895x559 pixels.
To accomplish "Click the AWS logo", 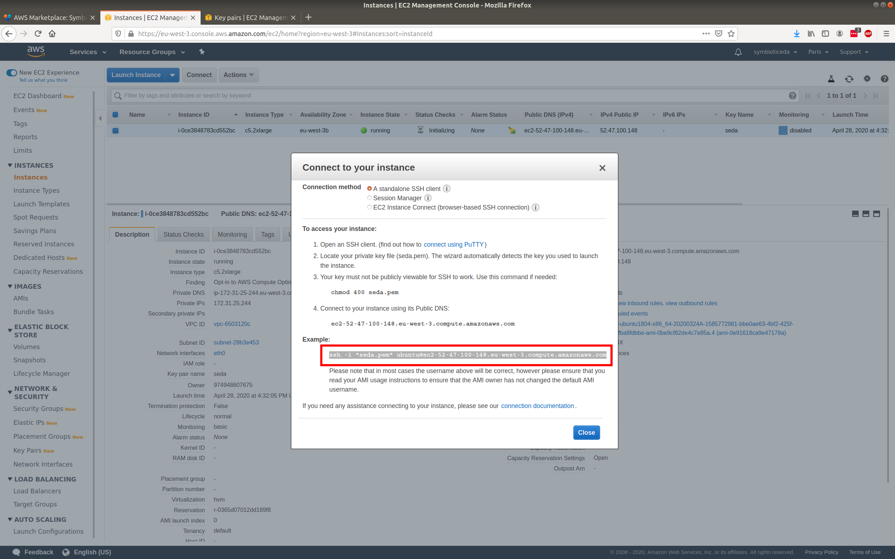I will [36, 51].
